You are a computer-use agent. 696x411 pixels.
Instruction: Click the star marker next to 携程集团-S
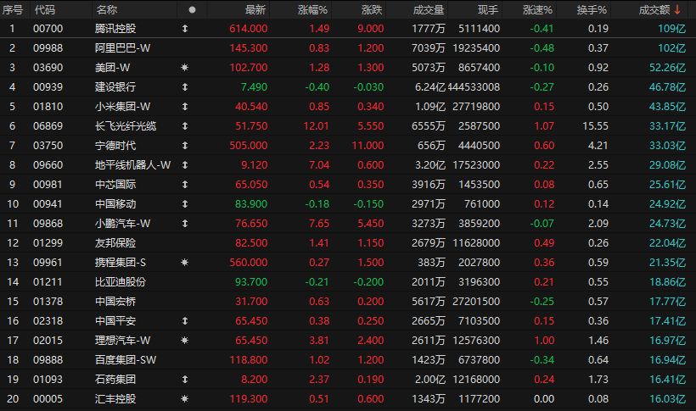pos(185,263)
